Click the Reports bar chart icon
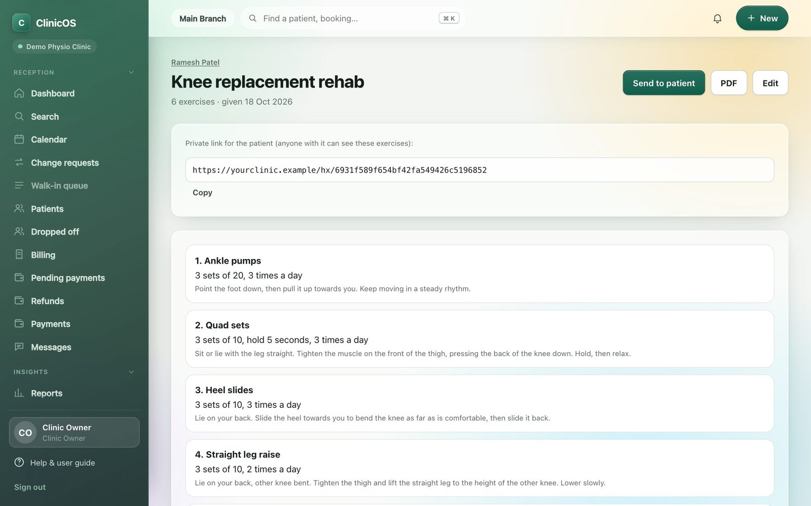811x506 pixels. pos(19,393)
